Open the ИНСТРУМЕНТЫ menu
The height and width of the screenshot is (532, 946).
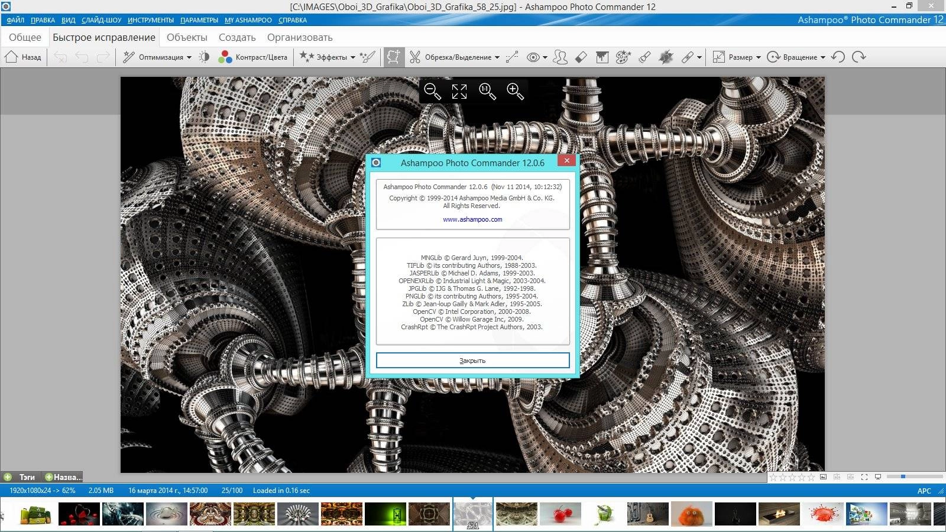(151, 20)
